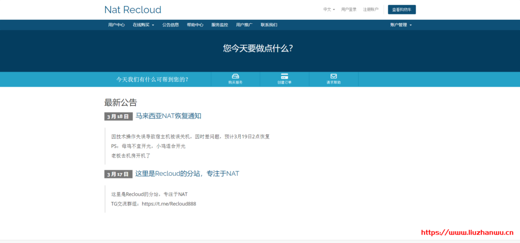Click the 3月17日 date badge
The width and height of the screenshot is (520, 243).
pos(118,174)
